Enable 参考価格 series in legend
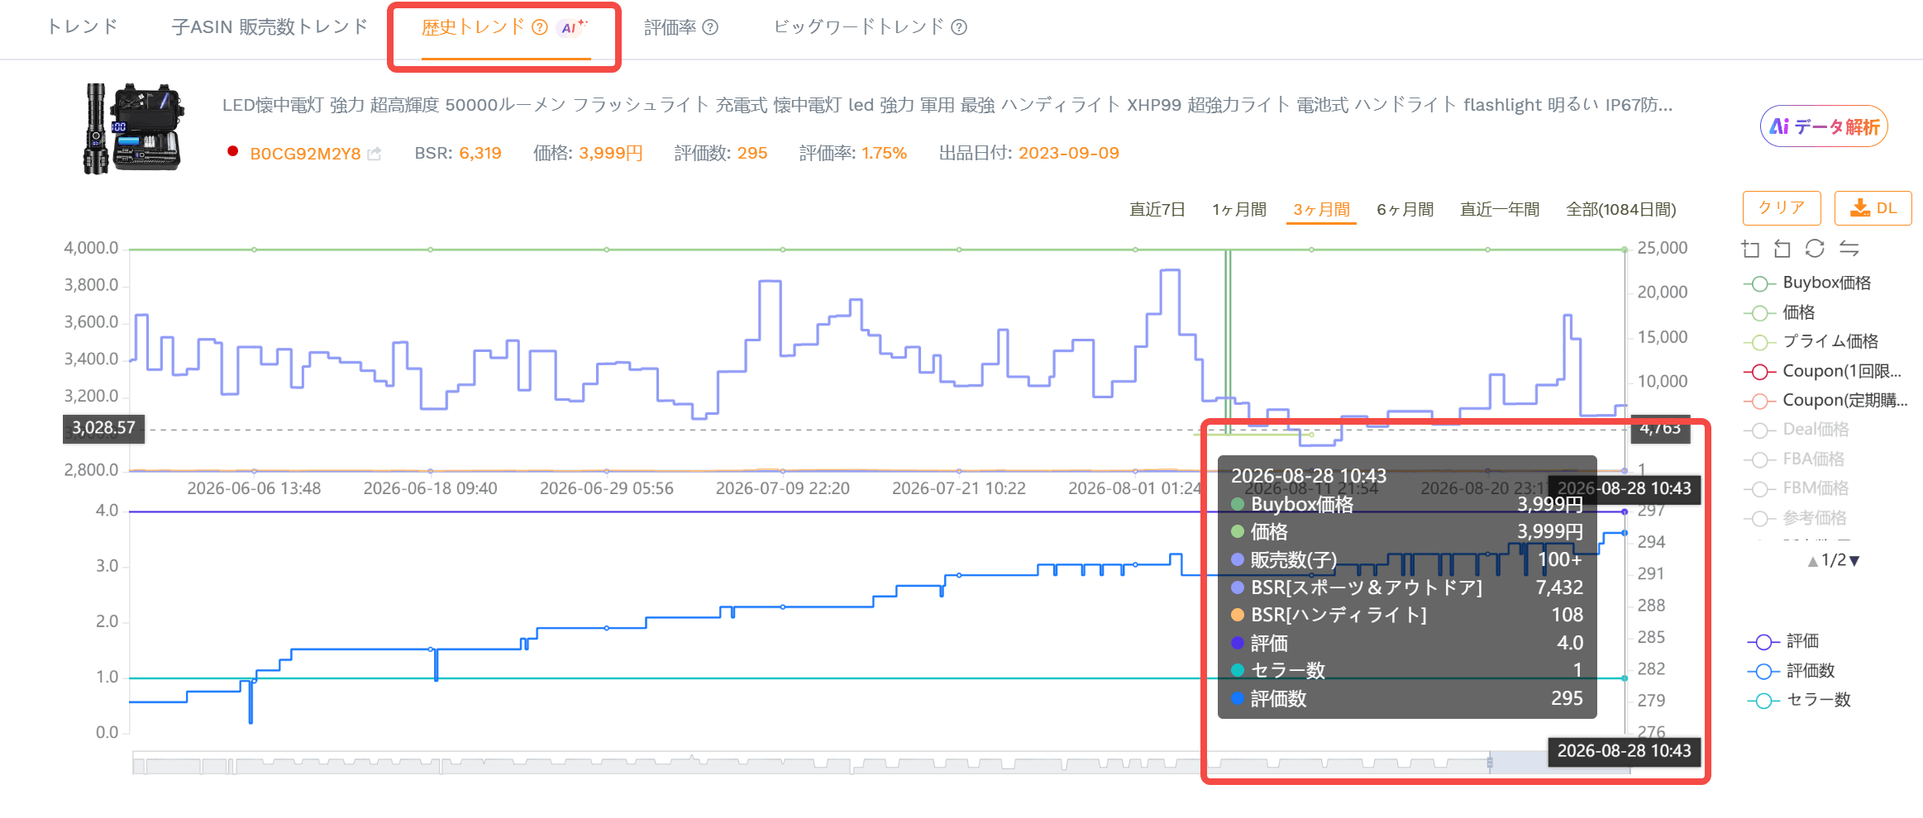Image resolution: width=1923 pixels, height=818 pixels. tap(1795, 518)
